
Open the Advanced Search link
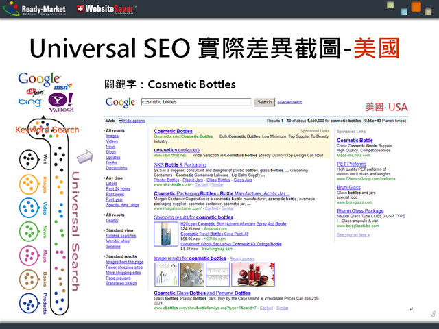(x=289, y=102)
